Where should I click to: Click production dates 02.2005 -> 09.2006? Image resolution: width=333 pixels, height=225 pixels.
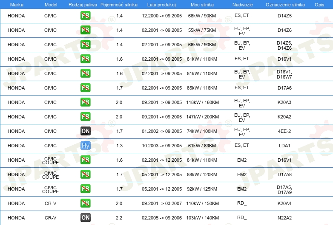tap(162, 218)
